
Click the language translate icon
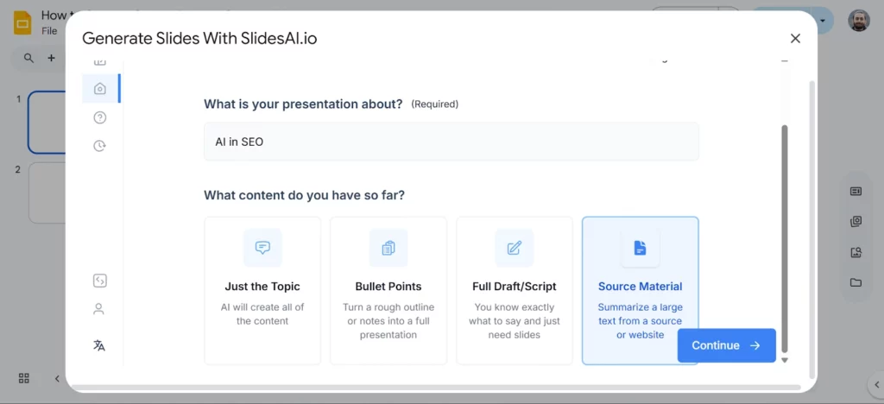(99, 345)
